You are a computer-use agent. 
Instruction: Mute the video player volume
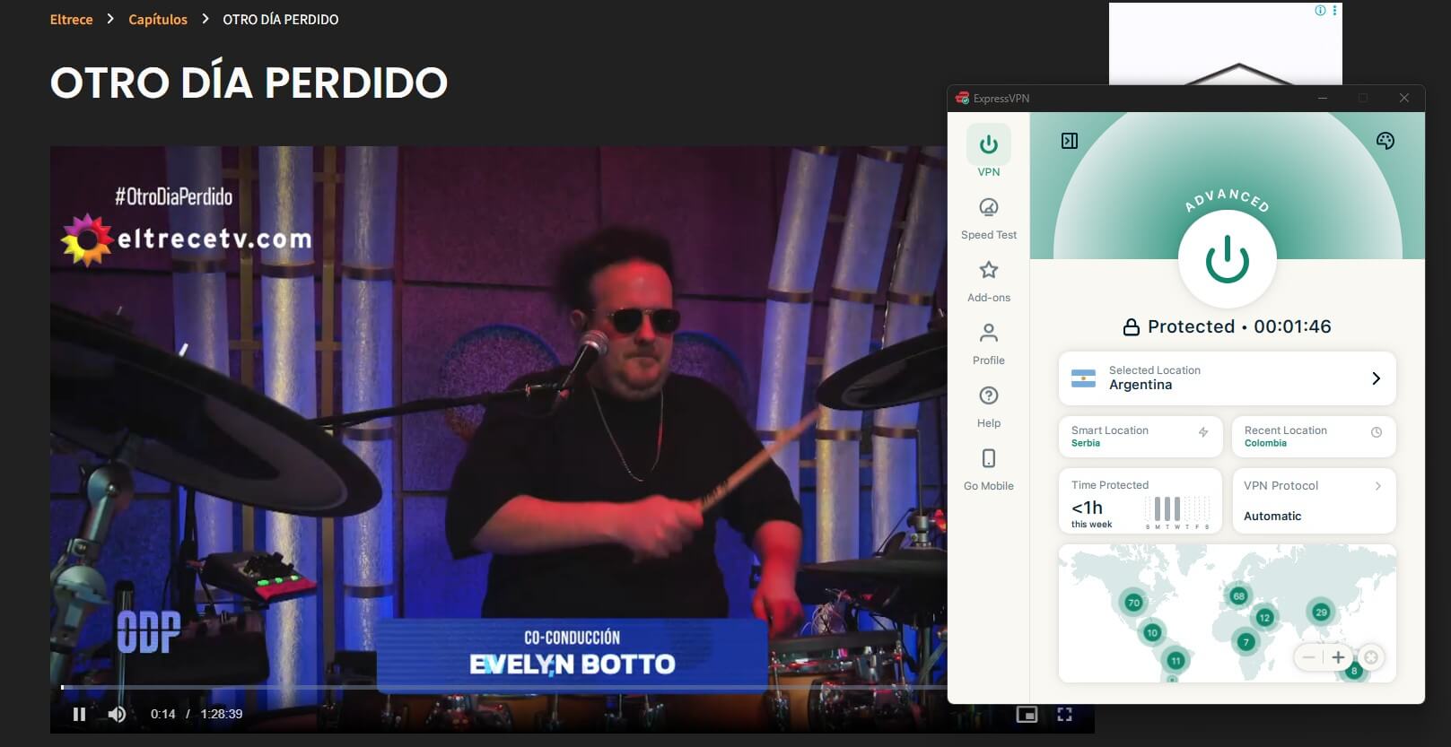(117, 714)
